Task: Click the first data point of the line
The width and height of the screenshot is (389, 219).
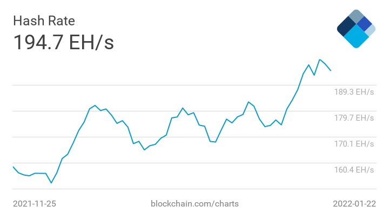Action: click(x=13, y=167)
